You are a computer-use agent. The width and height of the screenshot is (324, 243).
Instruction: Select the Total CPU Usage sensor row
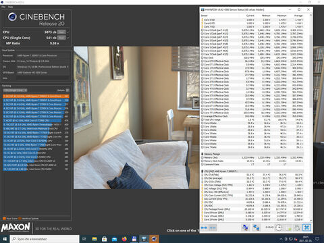click(x=252, y=119)
